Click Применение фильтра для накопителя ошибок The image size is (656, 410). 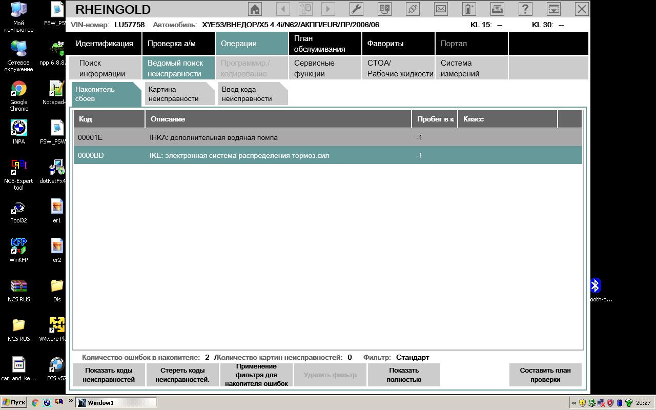click(x=256, y=375)
